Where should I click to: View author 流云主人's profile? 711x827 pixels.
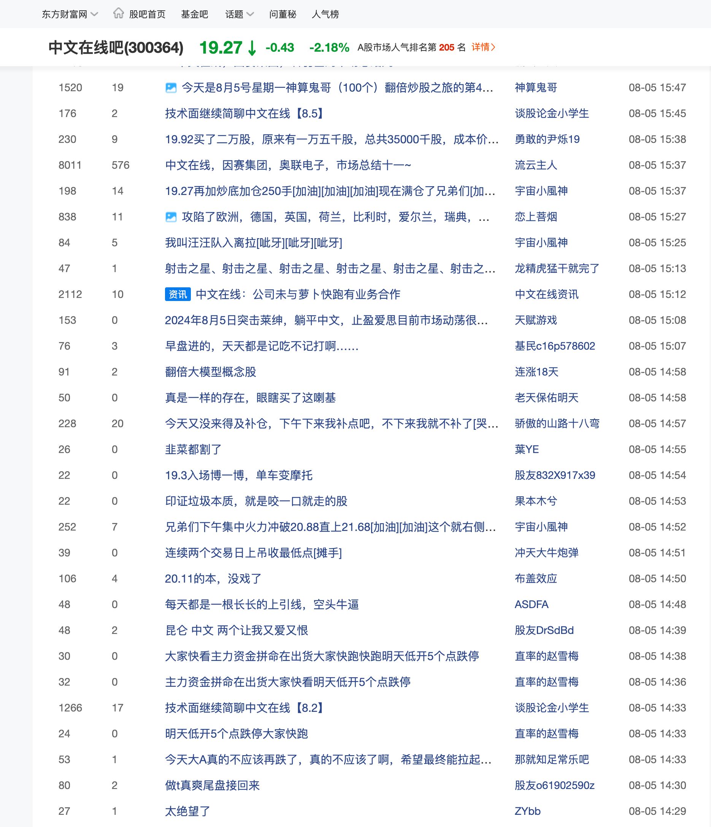pos(536,165)
